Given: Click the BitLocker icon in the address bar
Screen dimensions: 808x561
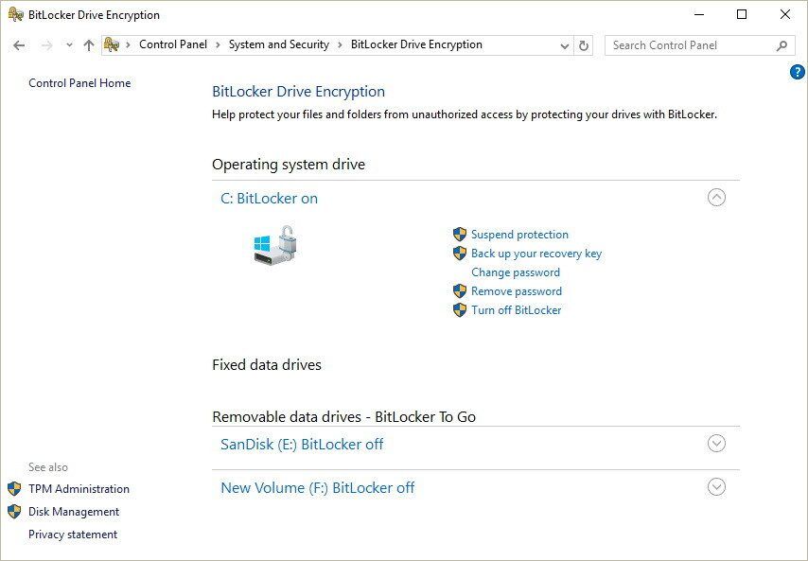Looking at the screenshot, I should [112, 44].
